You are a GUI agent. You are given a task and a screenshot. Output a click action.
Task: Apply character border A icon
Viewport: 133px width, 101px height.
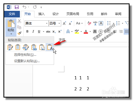coord(101,23)
